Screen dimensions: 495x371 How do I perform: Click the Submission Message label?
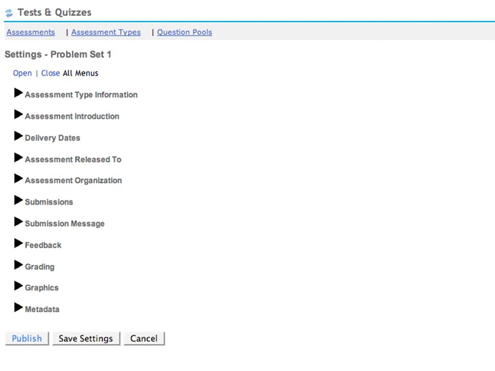pos(65,224)
